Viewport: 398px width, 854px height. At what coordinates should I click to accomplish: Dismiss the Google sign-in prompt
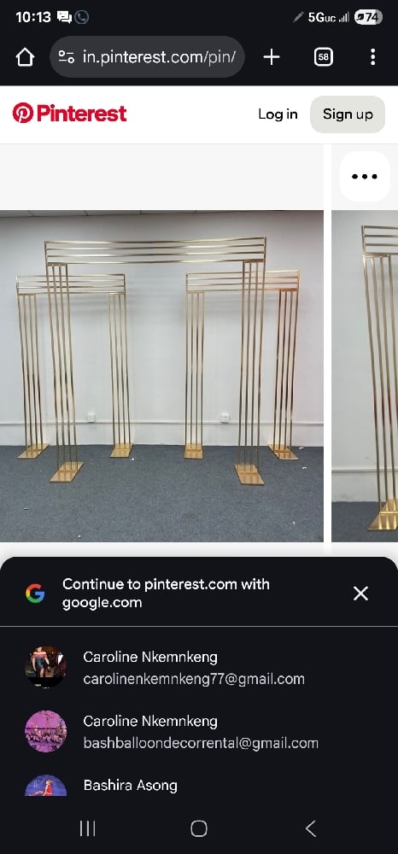coord(361,594)
